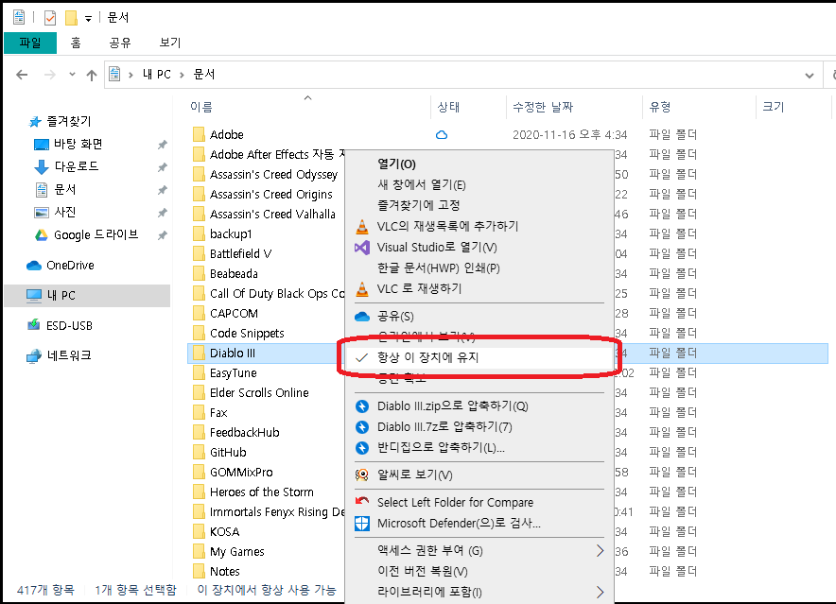Click the My Games folder icon
This screenshot has height=604, width=836.
[x=199, y=552]
